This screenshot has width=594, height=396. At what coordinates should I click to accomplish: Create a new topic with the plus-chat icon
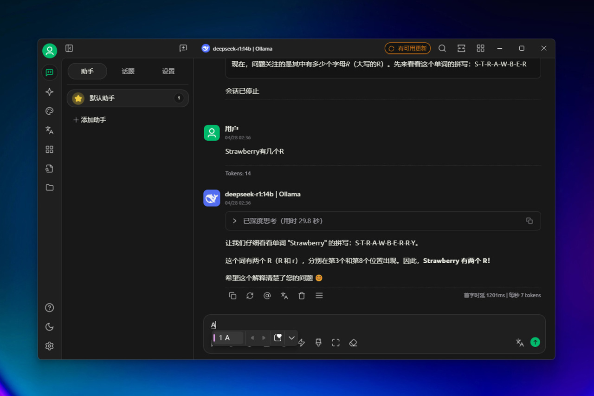[x=183, y=48]
